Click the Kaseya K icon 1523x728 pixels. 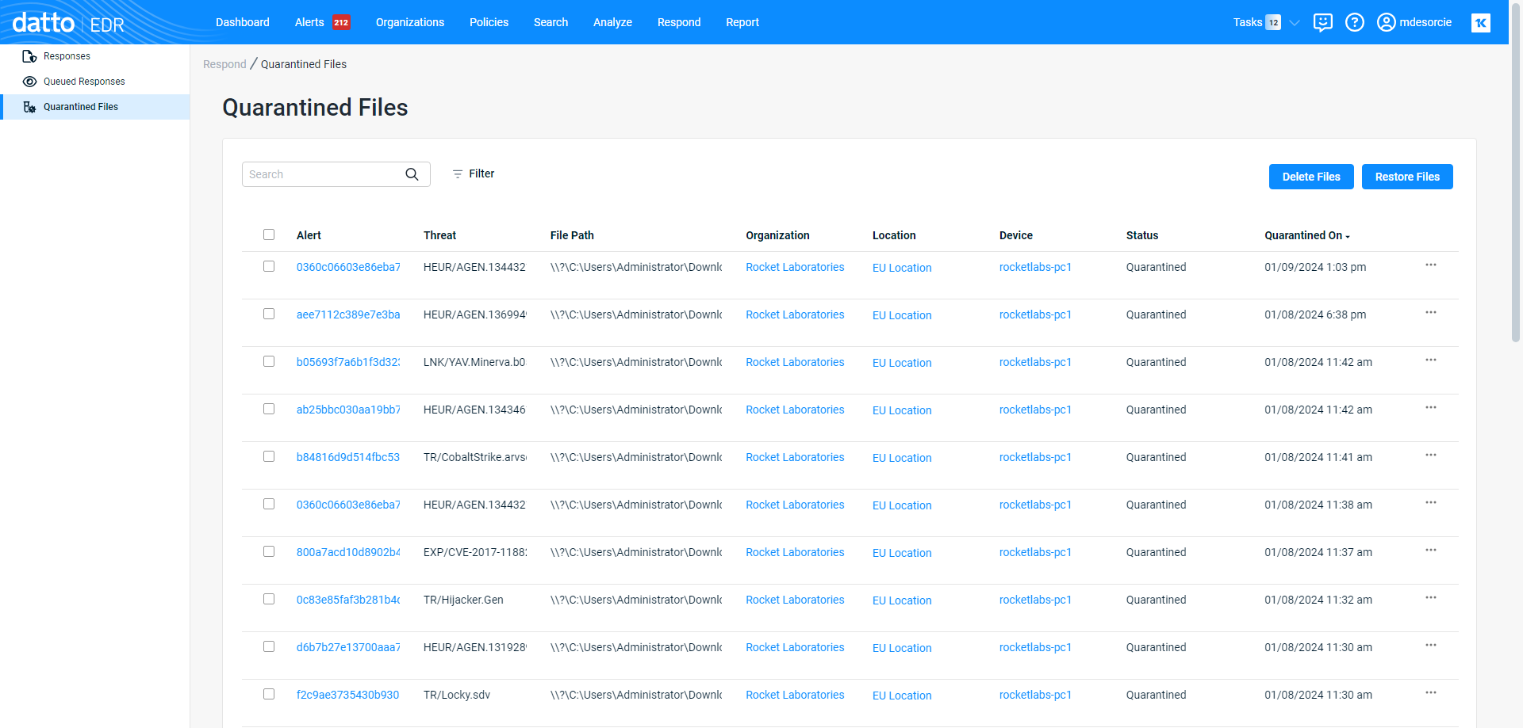pos(1480,22)
